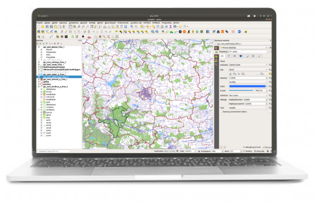Open the Processing menu

(167, 23)
